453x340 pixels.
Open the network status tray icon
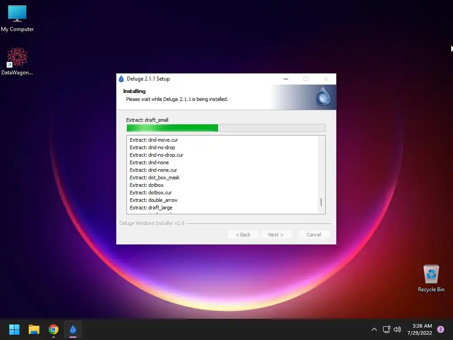(386, 329)
